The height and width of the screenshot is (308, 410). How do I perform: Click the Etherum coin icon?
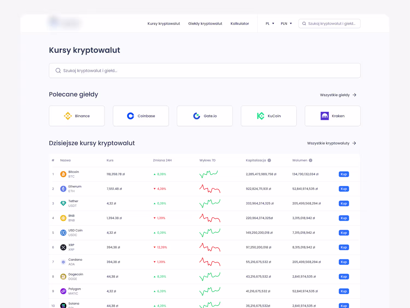tap(63, 189)
